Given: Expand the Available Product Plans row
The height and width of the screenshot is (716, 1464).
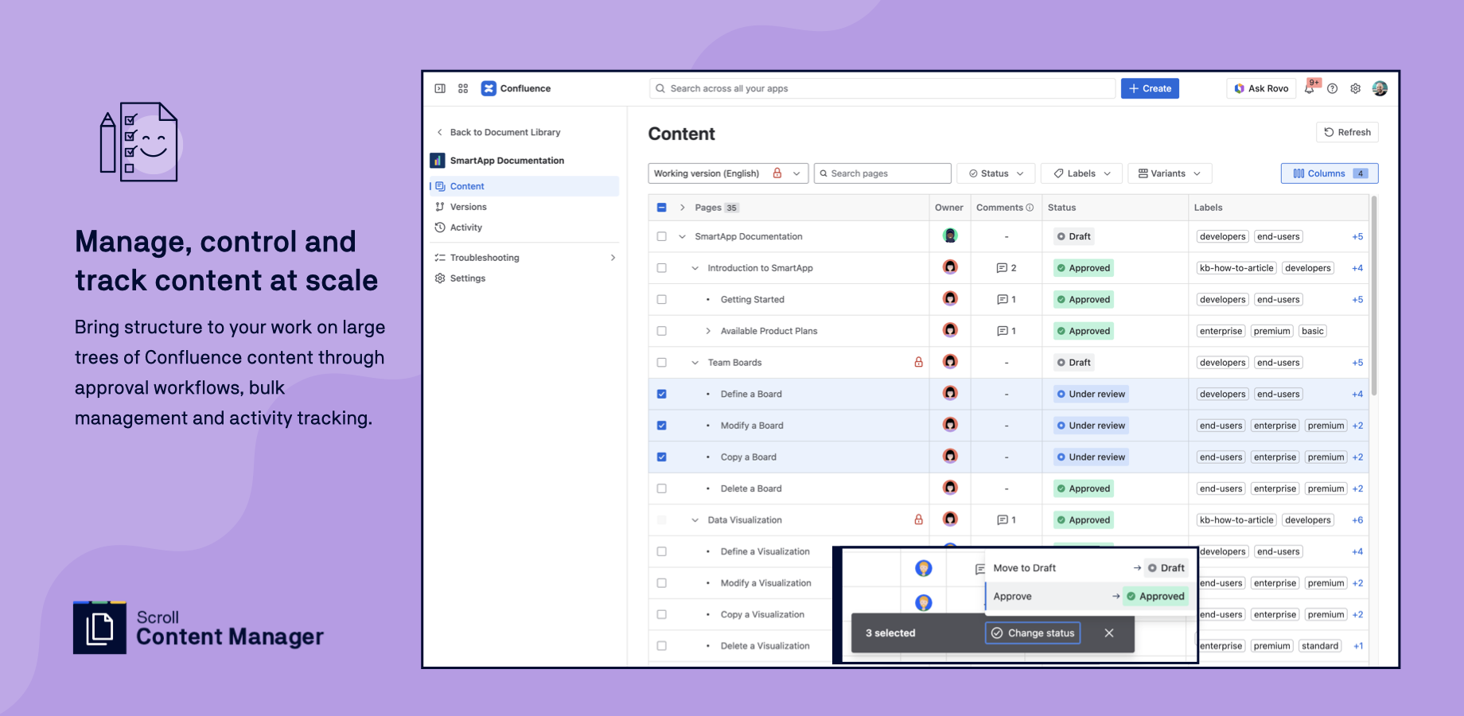Looking at the screenshot, I should (707, 330).
